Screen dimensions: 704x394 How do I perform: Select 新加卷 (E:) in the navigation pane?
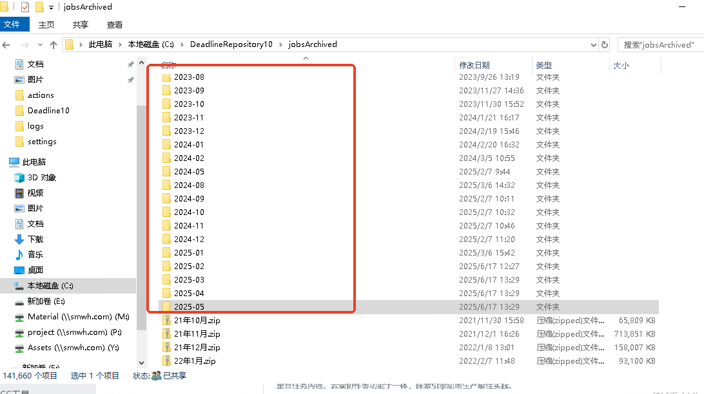46,301
